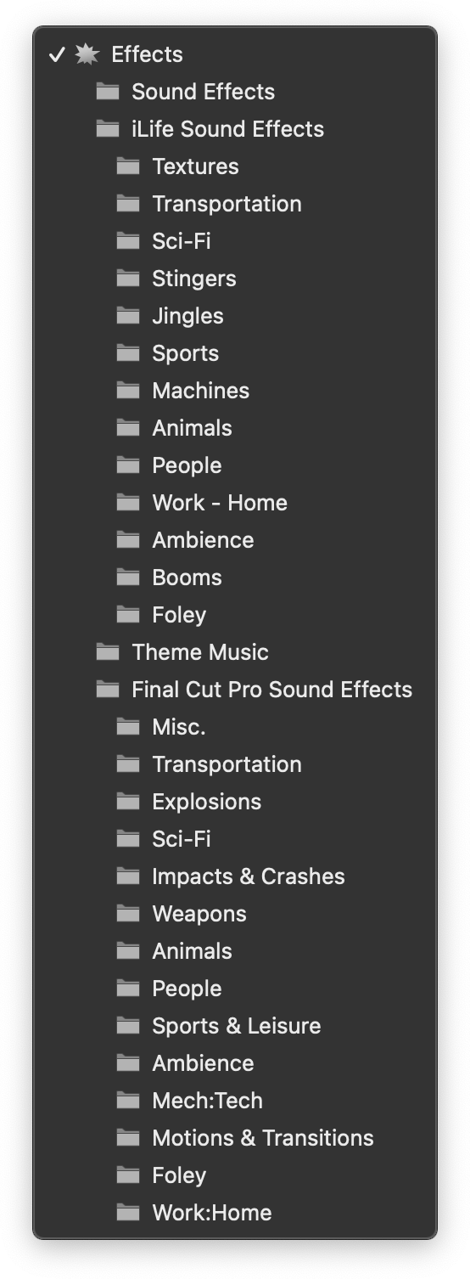The width and height of the screenshot is (470, 1279).
Task: Click the folder icon beside Sound Effects
Action: tap(108, 91)
